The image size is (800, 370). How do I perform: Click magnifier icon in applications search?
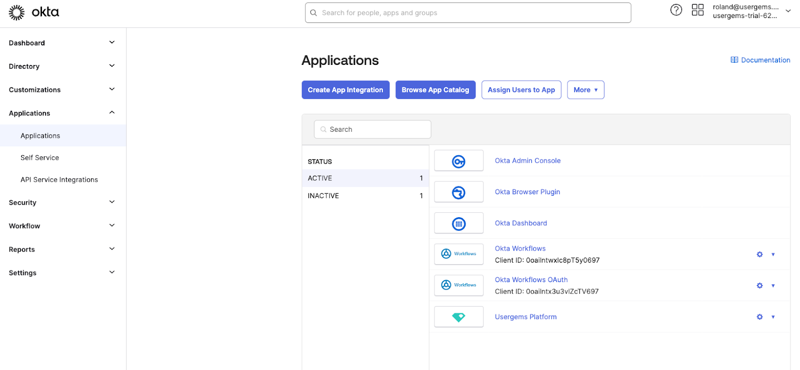point(323,129)
